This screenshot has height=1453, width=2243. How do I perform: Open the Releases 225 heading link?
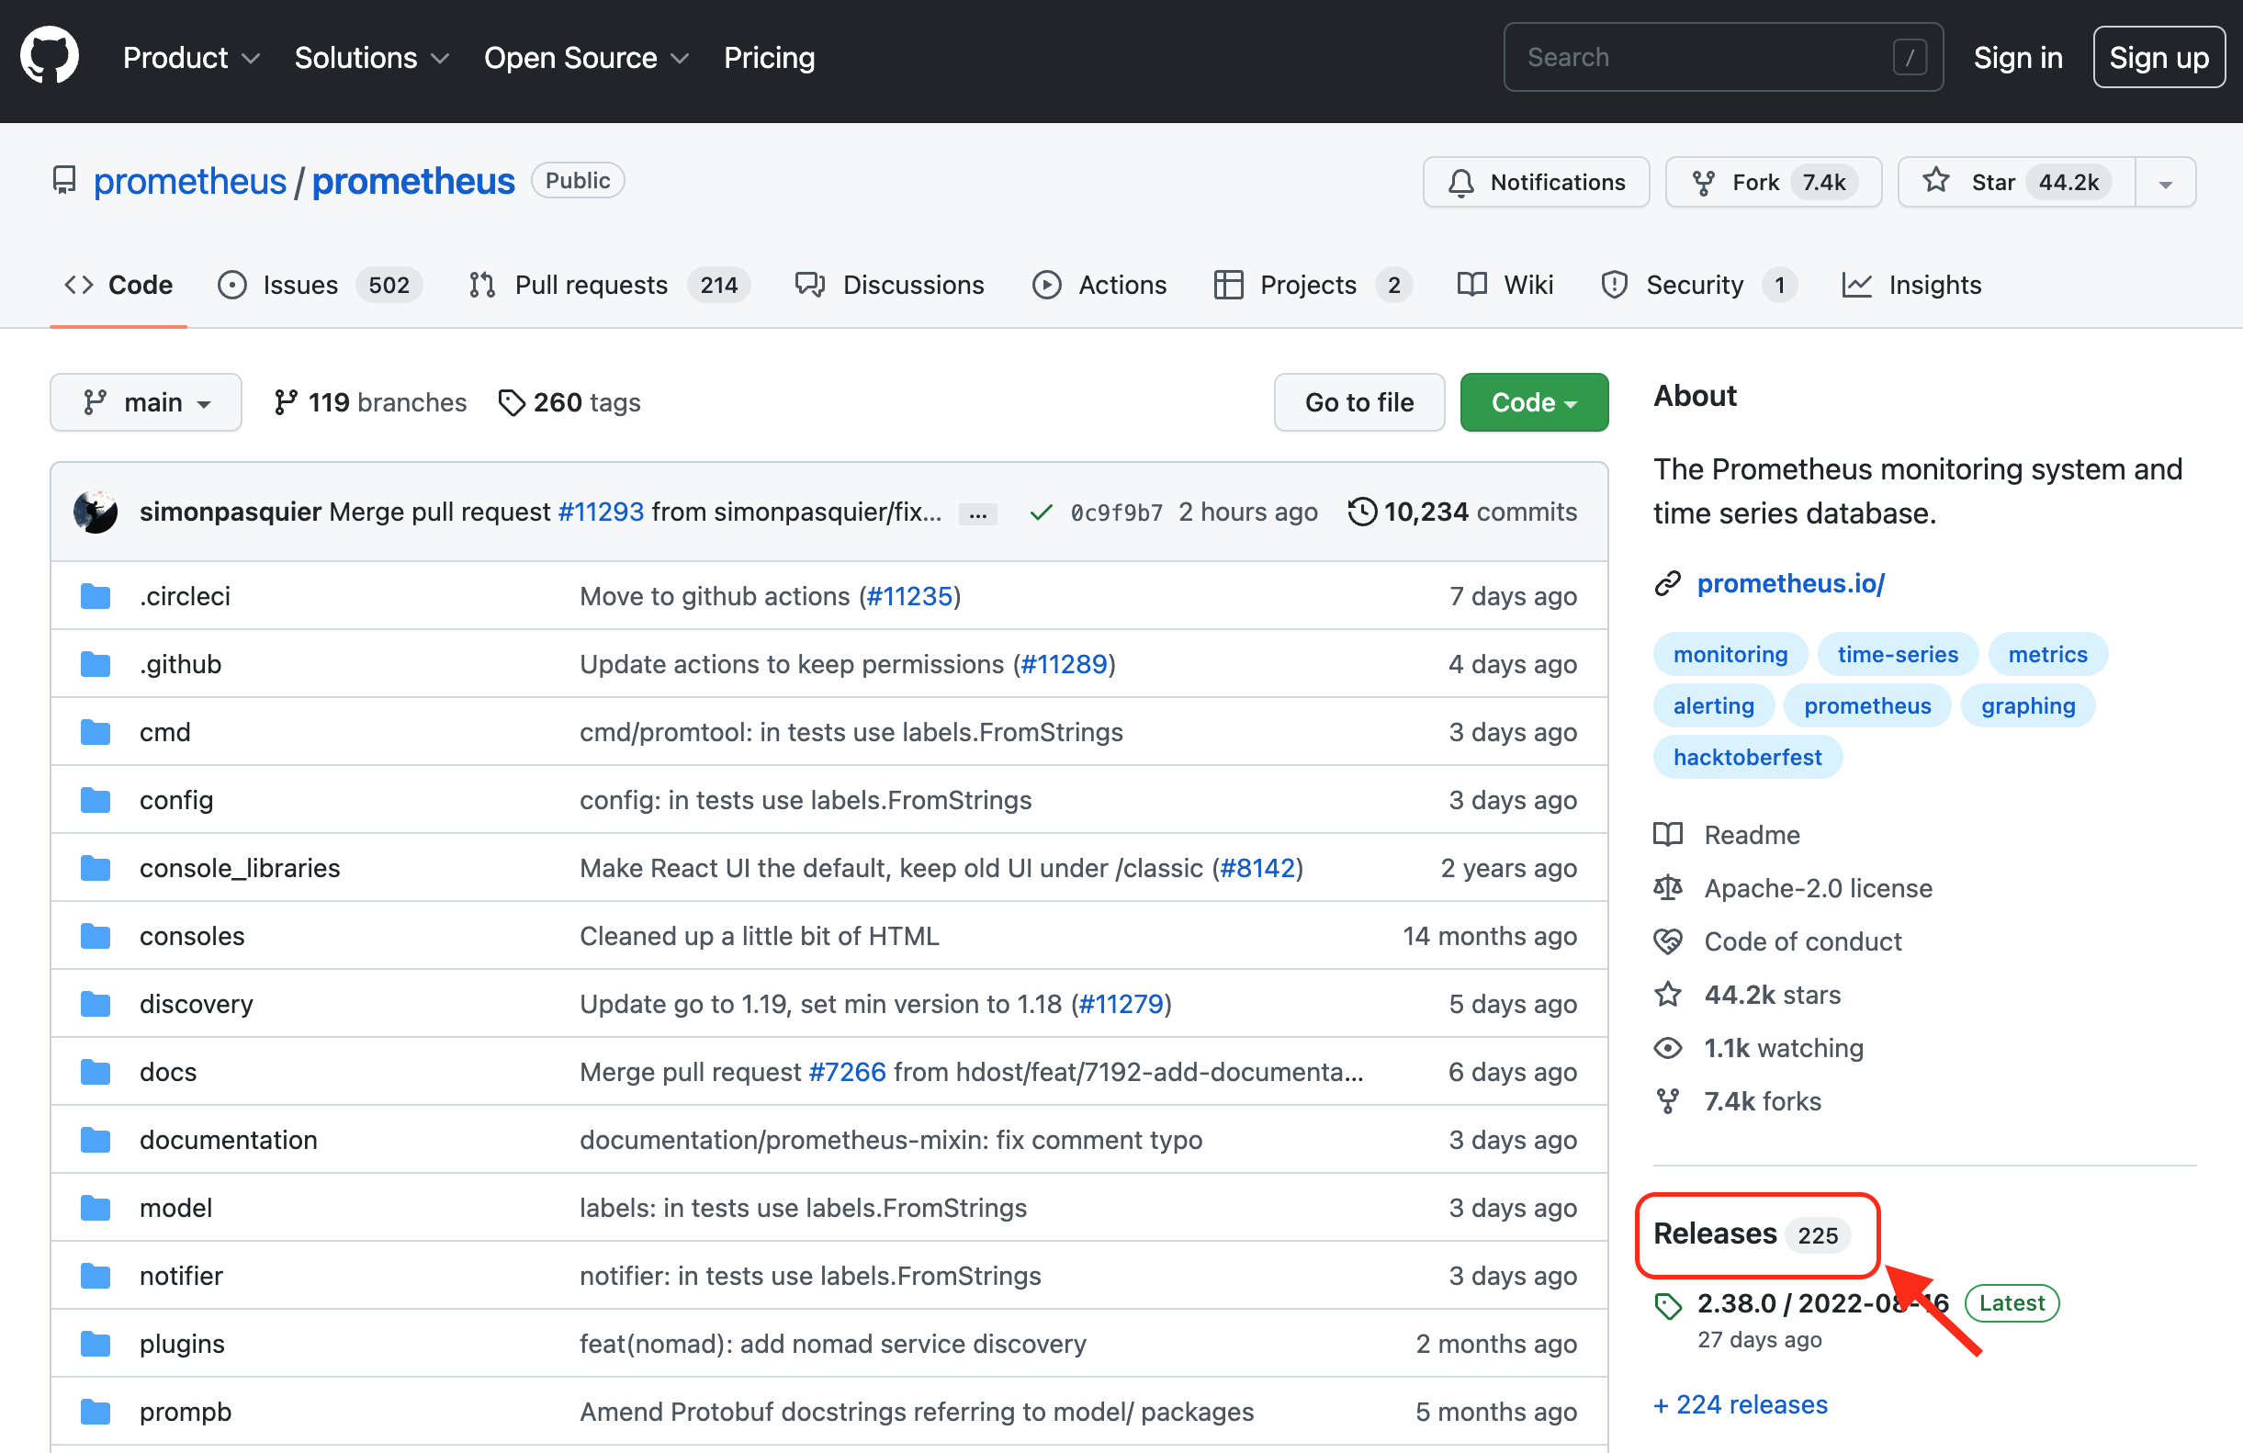click(x=1751, y=1233)
